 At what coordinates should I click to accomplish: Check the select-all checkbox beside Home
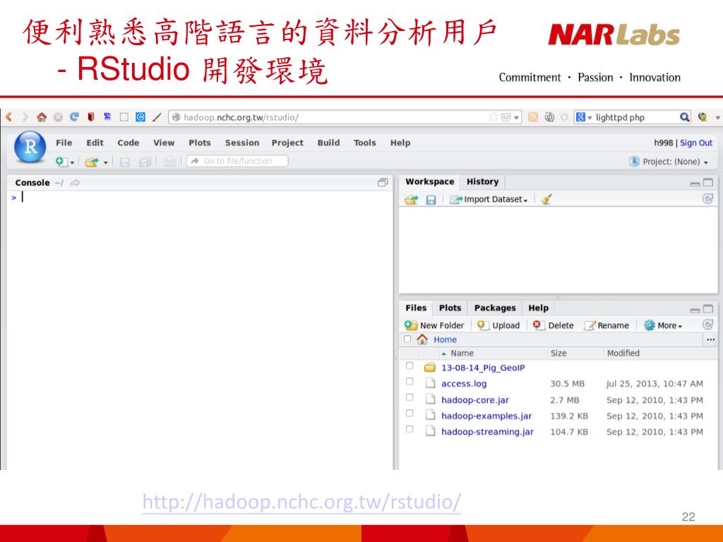click(407, 339)
